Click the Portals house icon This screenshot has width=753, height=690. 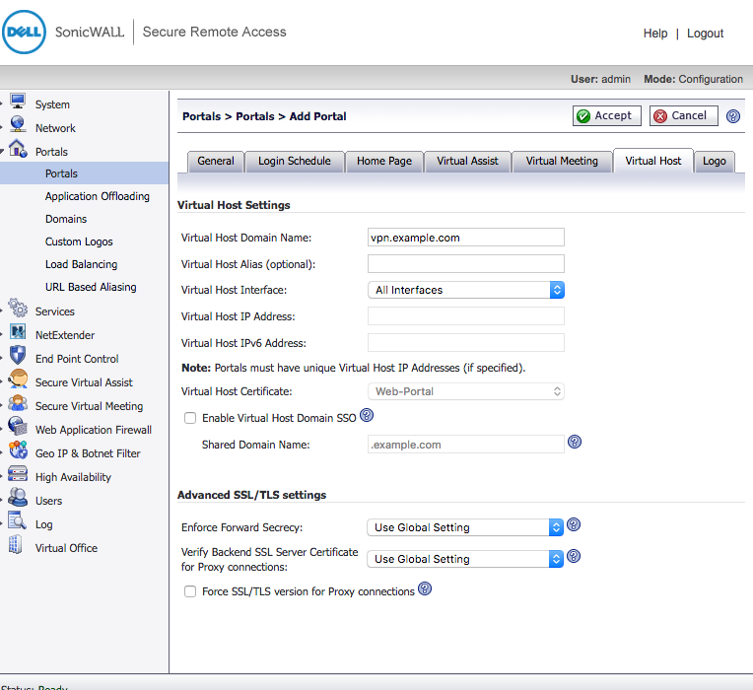pyautogui.click(x=18, y=149)
